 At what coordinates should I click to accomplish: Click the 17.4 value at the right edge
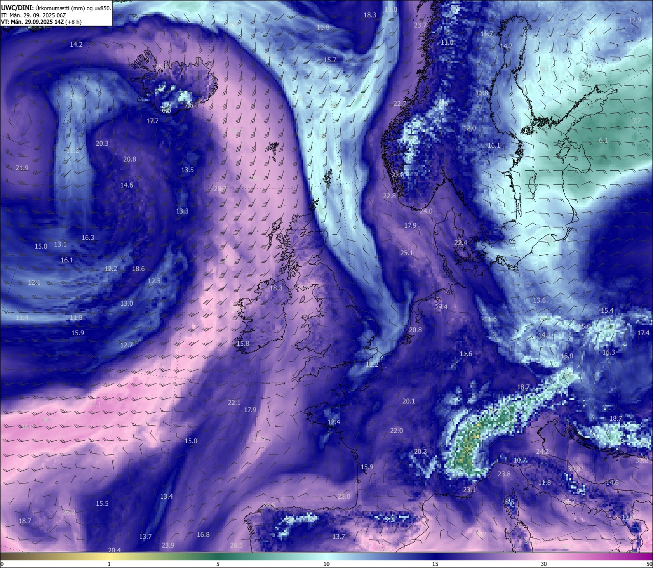[643, 333]
